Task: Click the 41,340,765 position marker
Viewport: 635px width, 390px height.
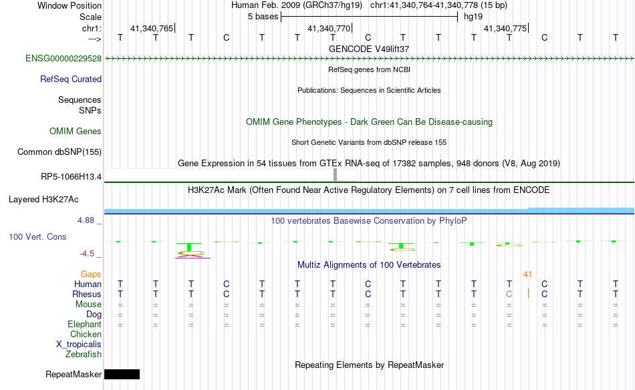Action: [x=152, y=28]
